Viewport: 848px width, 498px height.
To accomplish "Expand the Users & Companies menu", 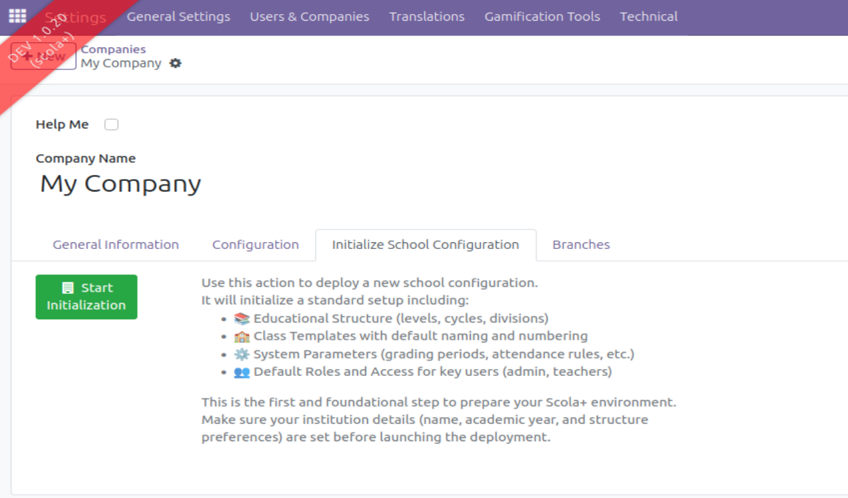I will coord(309,17).
